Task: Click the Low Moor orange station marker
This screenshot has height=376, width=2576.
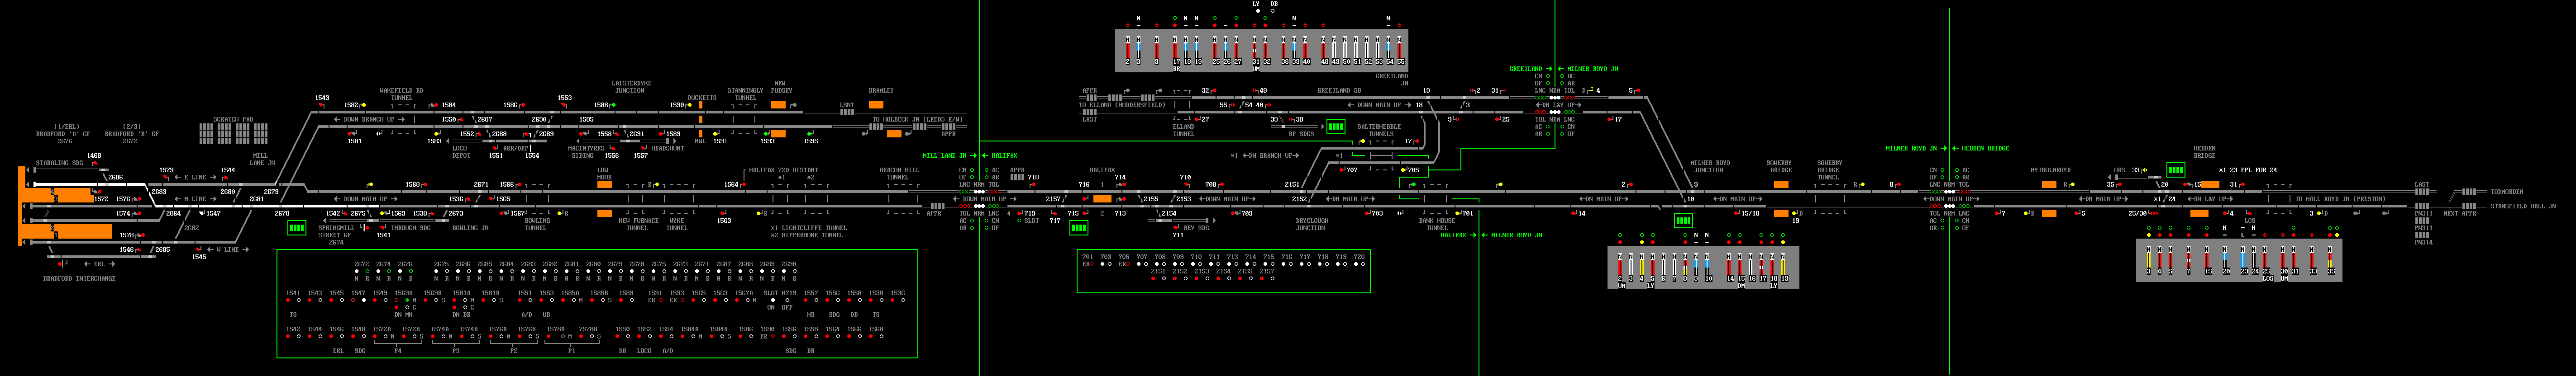Action: [604, 184]
